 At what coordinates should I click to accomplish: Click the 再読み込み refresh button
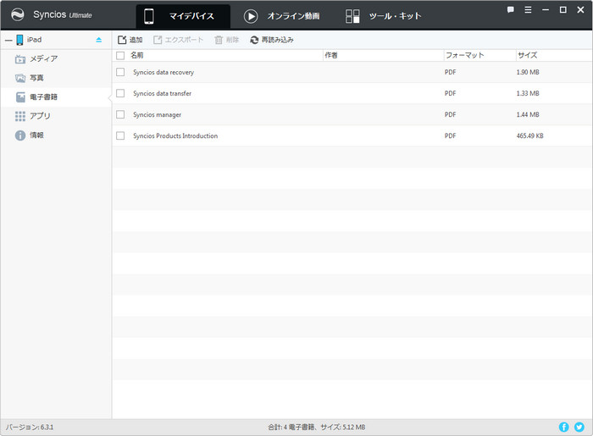(272, 40)
